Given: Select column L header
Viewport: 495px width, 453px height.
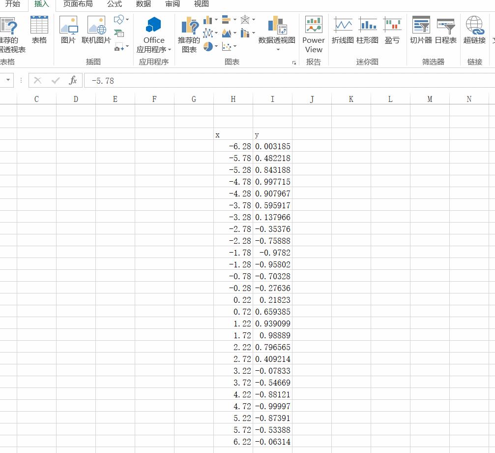Looking at the screenshot, I should pos(390,99).
